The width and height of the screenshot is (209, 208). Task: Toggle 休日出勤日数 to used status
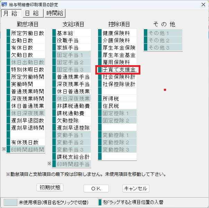pos(27,62)
